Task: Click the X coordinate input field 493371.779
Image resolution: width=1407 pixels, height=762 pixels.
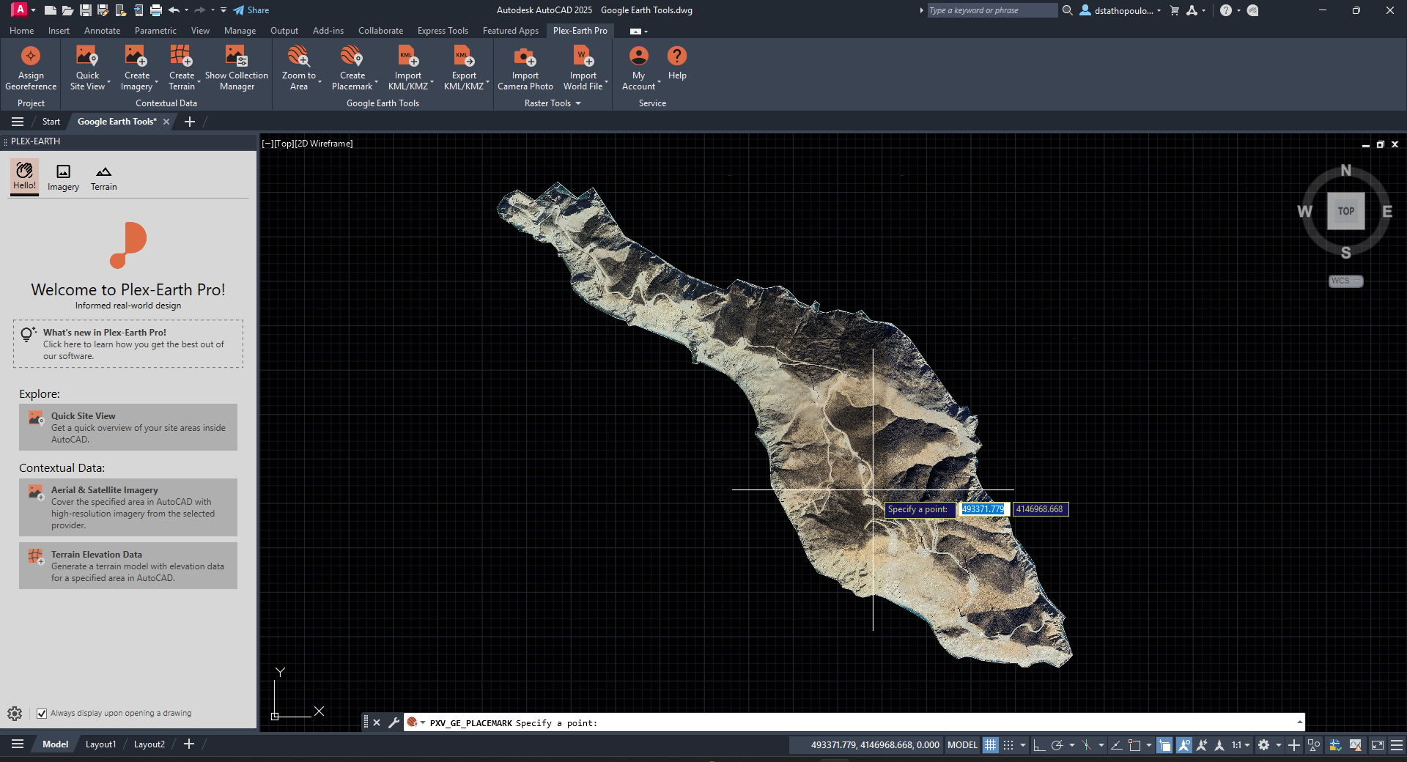Action: pos(983,509)
